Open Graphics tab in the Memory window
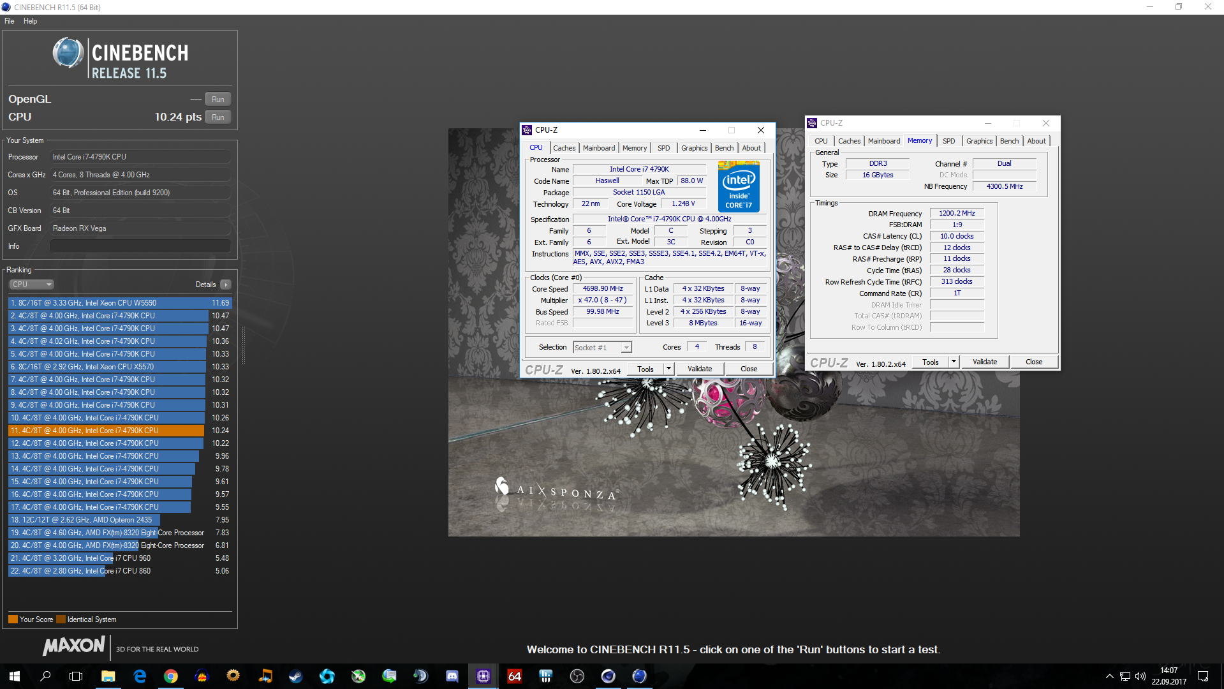 tap(979, 141)
